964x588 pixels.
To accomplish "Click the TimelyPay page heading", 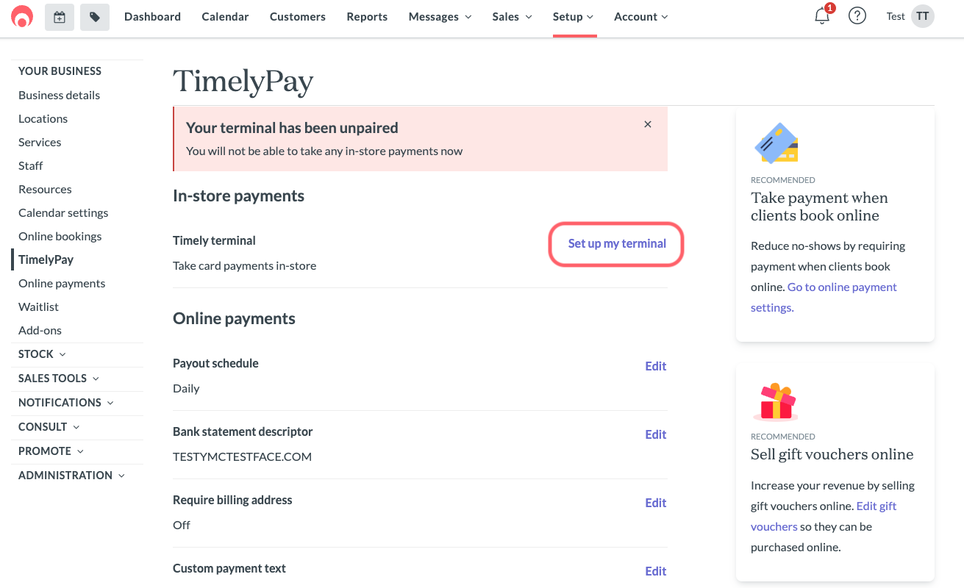I will (x=243, y=82).
